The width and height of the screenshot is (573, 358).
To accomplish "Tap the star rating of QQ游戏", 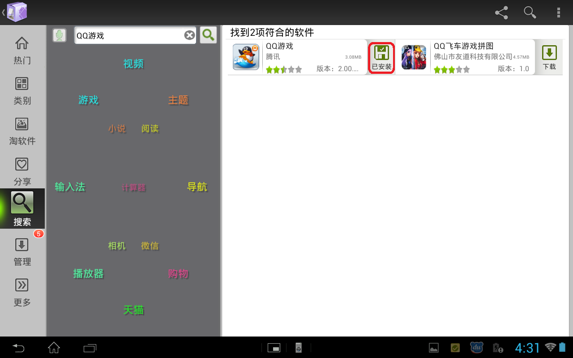I will (284, 69).
